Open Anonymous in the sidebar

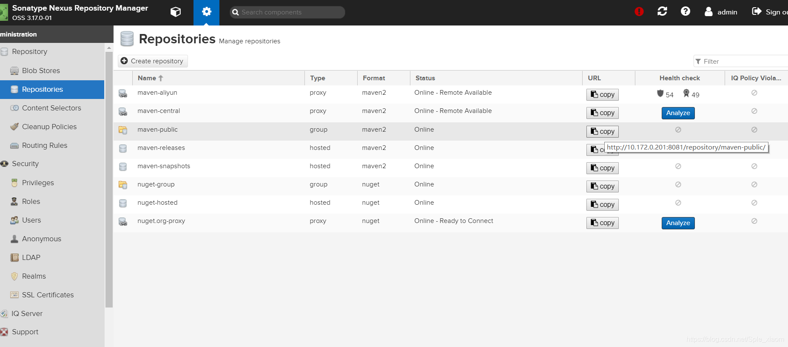click(x=52, y=239)
